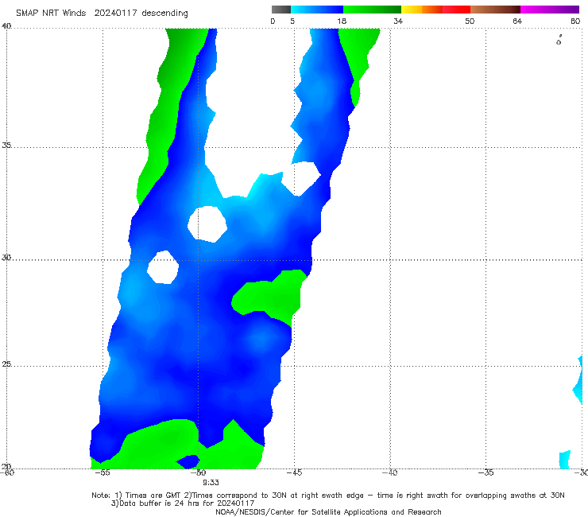Image resolution: width=588 pixels, height=517 pixels.
Task: Click the gray segment of the color bar
Action: pyautogui.click(x=280, y=10)
